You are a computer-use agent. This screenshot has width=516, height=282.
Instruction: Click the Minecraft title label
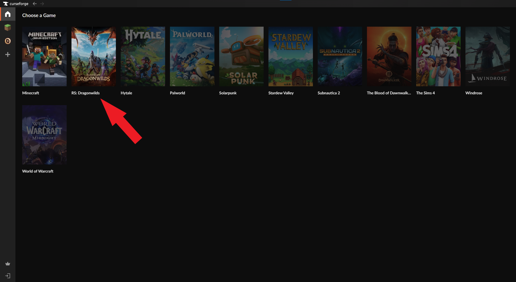tap(31, 93)
